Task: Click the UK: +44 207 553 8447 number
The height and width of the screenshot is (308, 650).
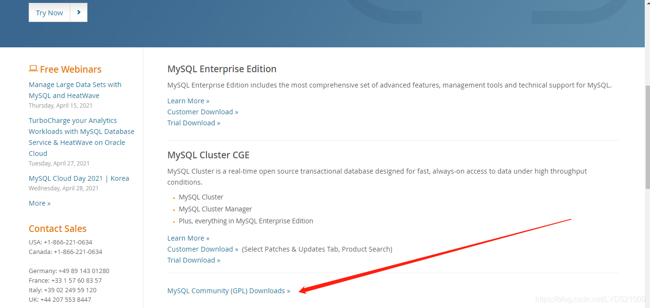Action: [x=60, y=299]
